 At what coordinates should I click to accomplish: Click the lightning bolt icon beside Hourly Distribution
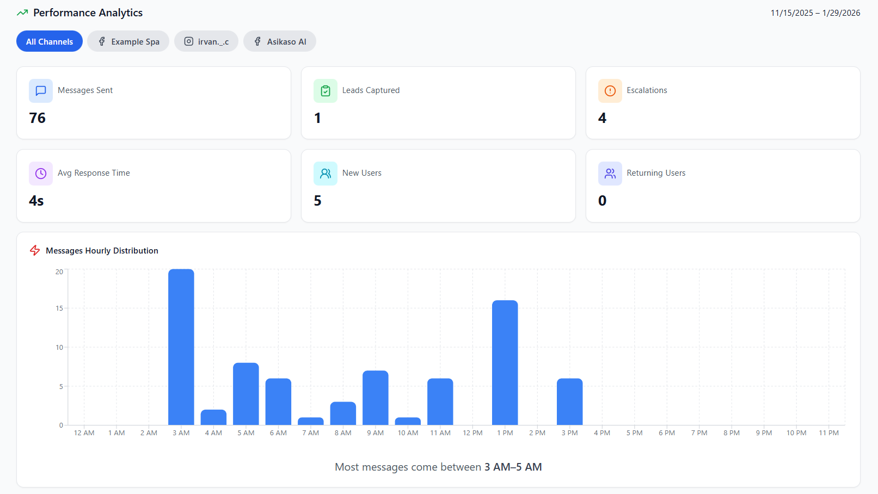click(x=35, y=250)
